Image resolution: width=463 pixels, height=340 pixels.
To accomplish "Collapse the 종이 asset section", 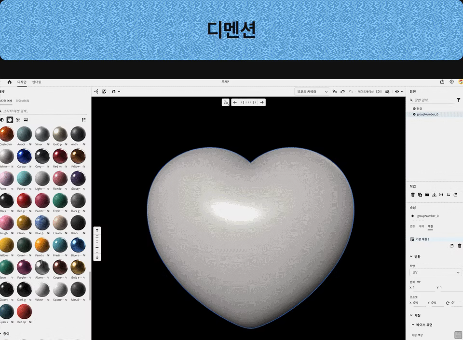I will click(1, 334).
